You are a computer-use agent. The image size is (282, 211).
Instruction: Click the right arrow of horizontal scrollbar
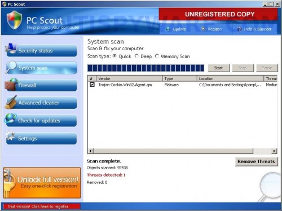click(274, 151)
